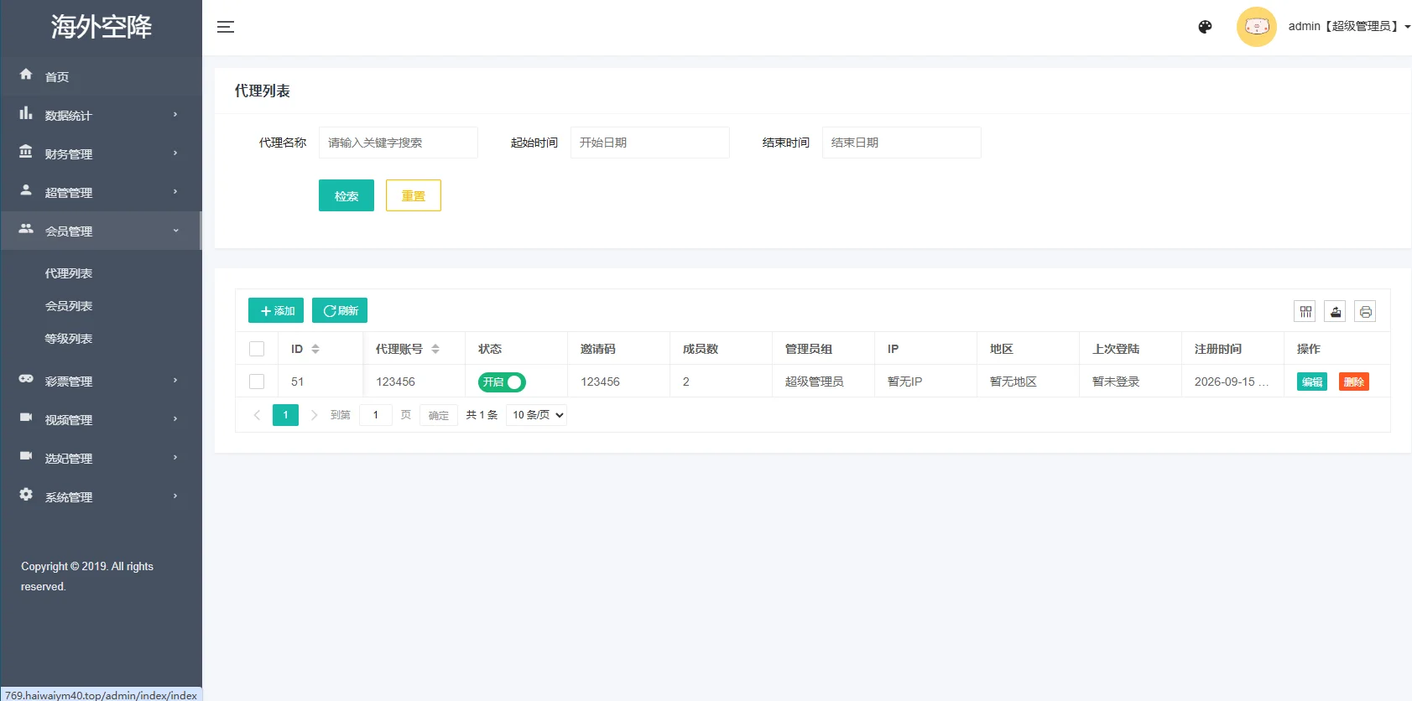Sort by 代理账号 column arrows
The height and width of the screenshot is (701, 1412).
click(435, 349)
